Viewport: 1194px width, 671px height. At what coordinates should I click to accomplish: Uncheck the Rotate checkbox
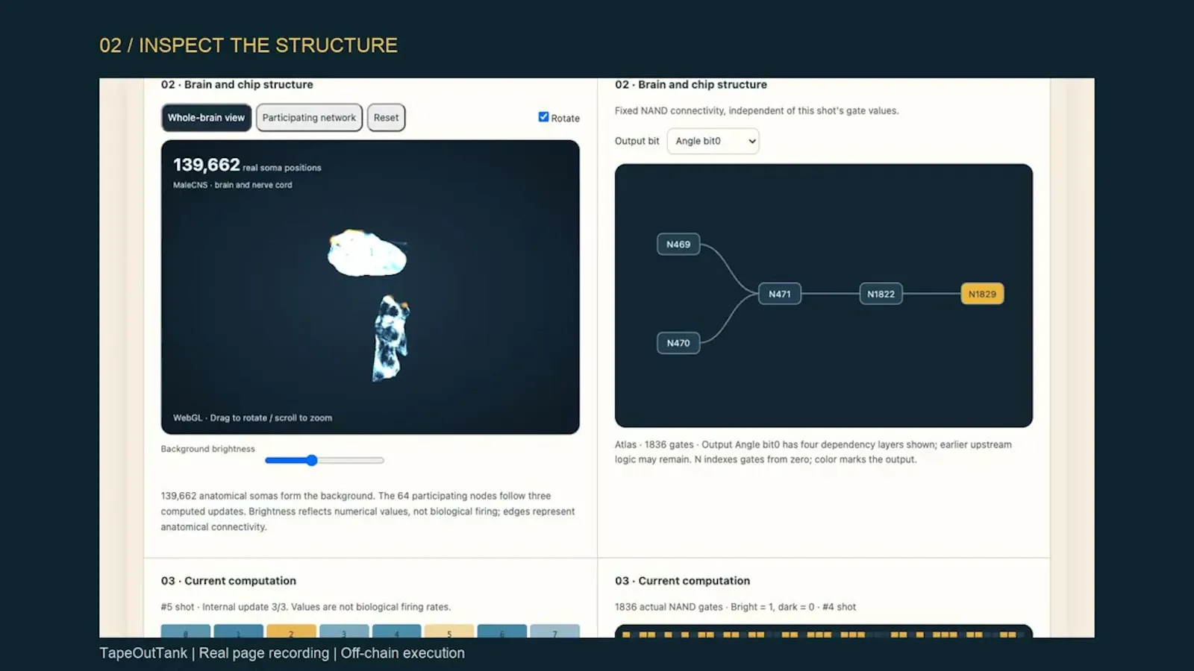click(543, 117)
